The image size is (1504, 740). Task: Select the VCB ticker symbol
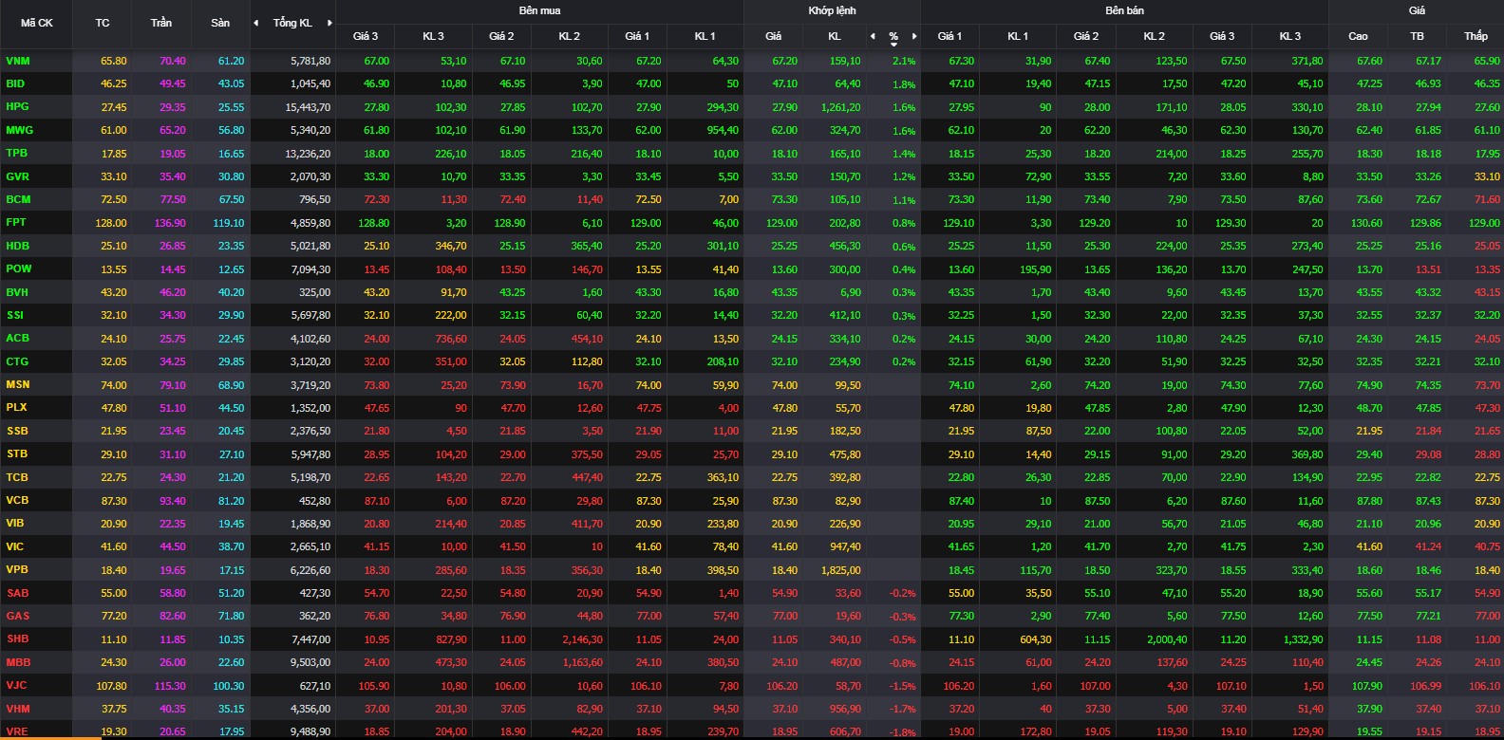(x=17, y=500)
